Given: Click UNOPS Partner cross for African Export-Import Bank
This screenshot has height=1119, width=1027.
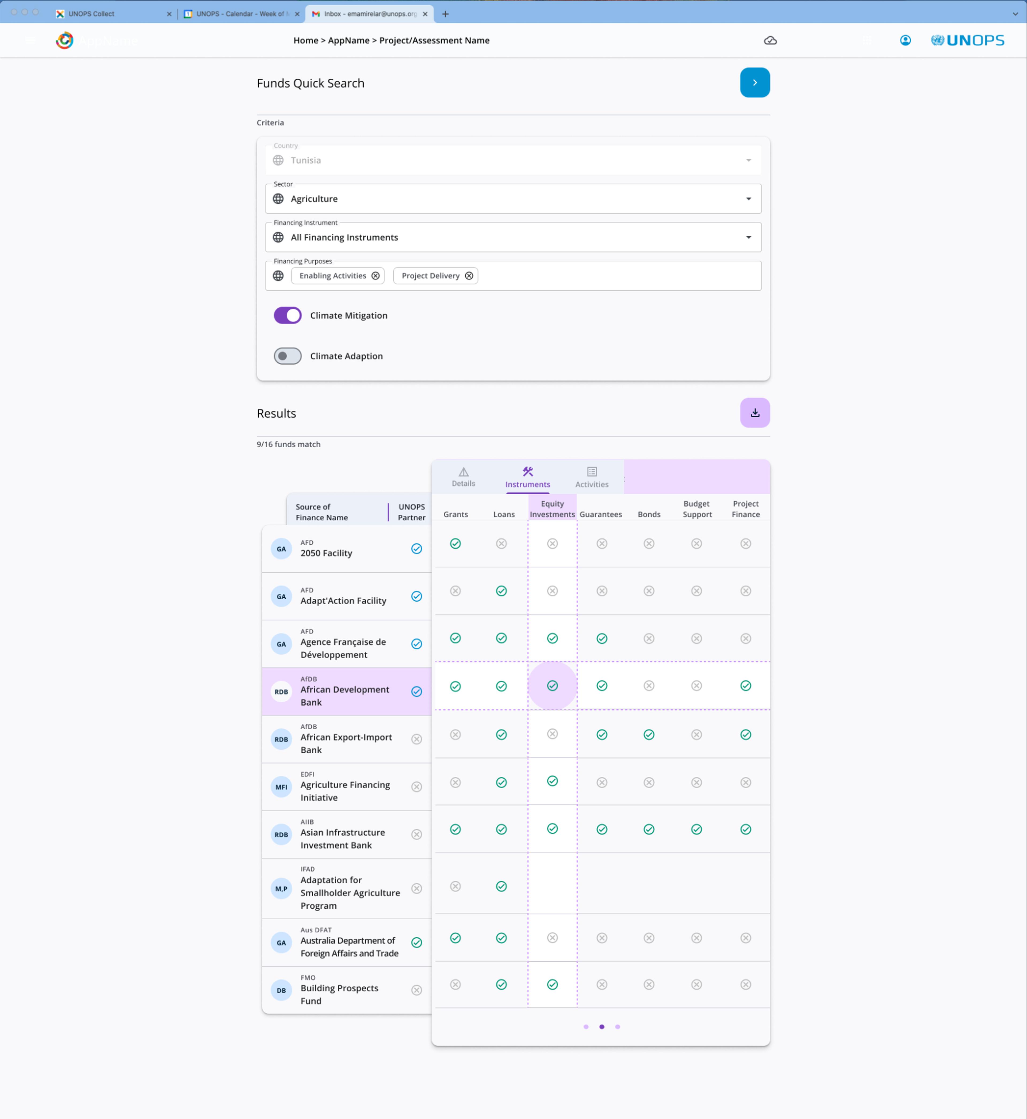Looking at the screenshot, I should click(417, 739).
